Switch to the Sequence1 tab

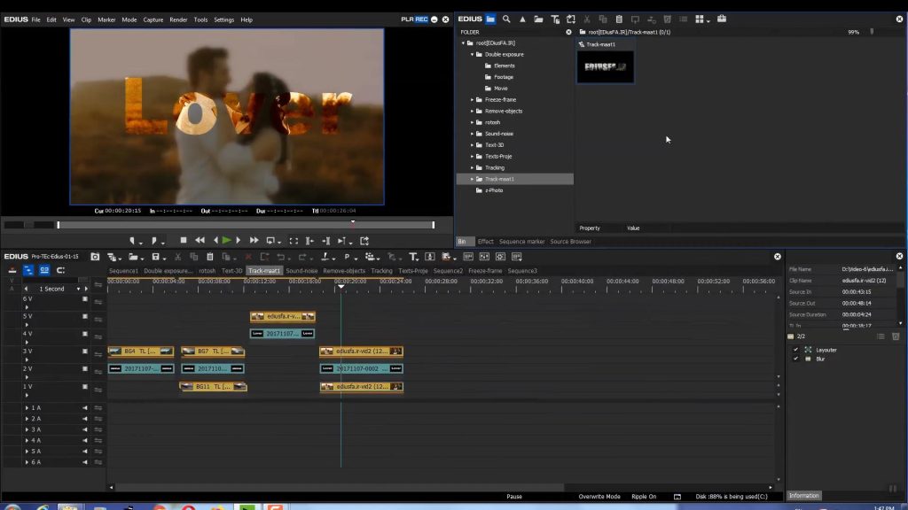pos(123,271)
